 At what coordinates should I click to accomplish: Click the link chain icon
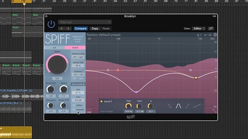coord(211,29)
